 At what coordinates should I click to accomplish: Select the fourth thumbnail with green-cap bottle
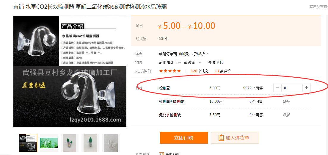pyautogui.click(x=90, y=143)
